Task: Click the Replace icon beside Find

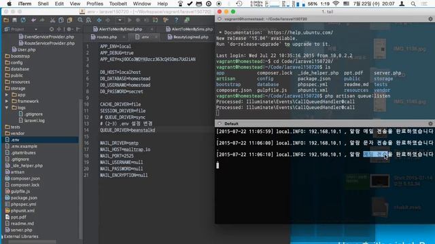Action: pyautogui.click(x=89, y=20)
